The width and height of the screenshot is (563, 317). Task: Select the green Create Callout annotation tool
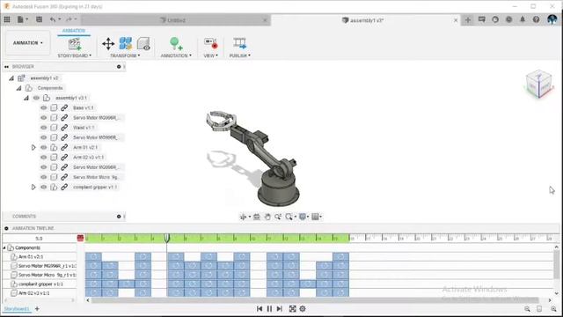[176, 44]
